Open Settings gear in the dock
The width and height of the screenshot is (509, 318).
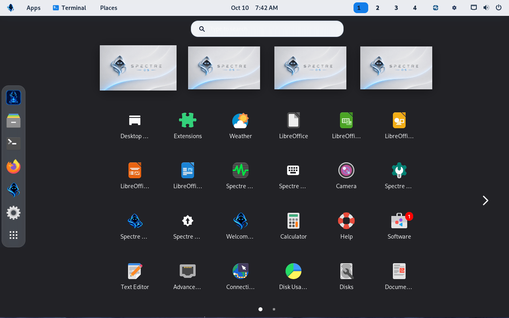pos(14,213)
